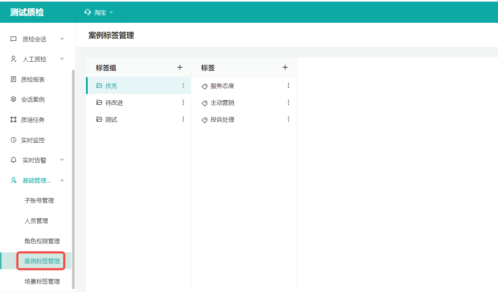Click the tag icon beside 投诉处理
Viewport: 498px width, 292px height.
coord(205,120)
